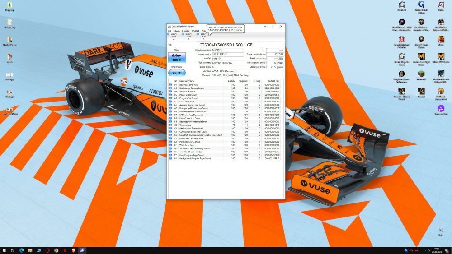Viewport: 452px width, 254px height.
Task: Click the status icon for Raw Read Error Rate
Action: 170,85
